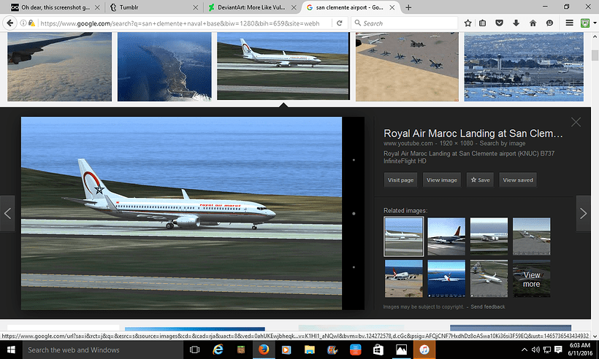Open the Downloads arrow icon
Image resolution: width=599 pixels, height=359 pixels.
pyautogui.click(x=516, y=23)
